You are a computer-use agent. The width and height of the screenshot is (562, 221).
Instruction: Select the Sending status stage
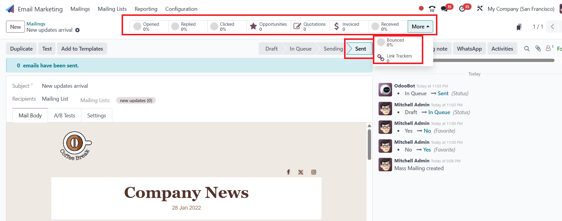[x=333, y=49]
